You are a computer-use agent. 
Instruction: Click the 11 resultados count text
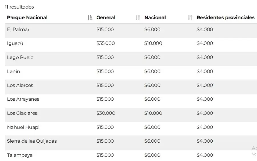19,7
